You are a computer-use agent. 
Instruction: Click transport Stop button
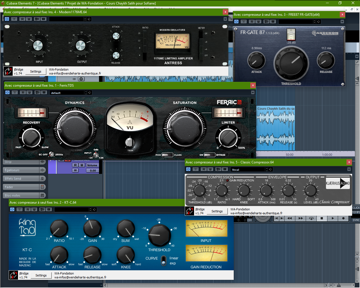pos(322,218)
